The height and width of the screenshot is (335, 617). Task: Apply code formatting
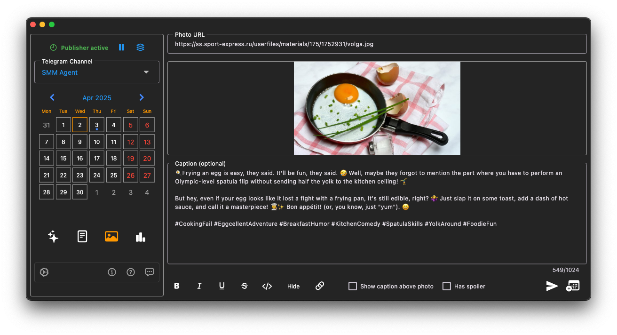pyautogui.click(x=267, y=286)
